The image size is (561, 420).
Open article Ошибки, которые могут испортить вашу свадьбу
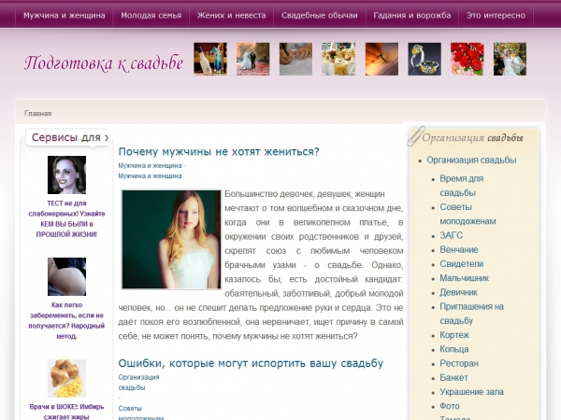251,363
